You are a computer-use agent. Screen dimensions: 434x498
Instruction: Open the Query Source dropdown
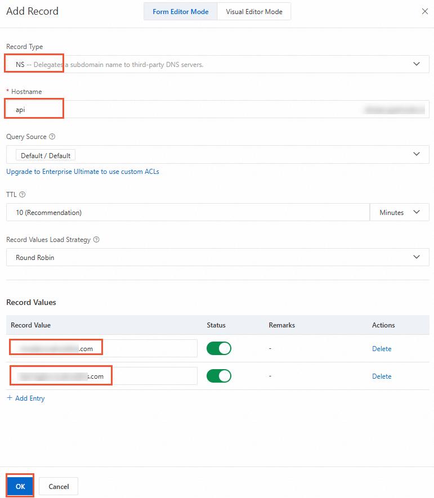point(218,154)
